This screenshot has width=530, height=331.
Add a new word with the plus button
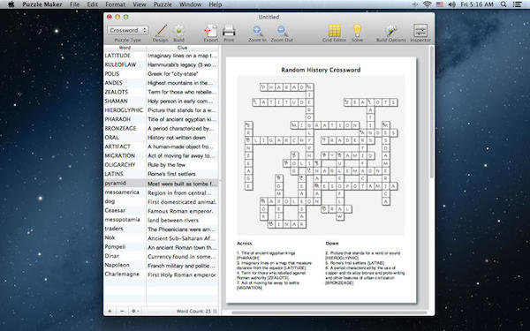click(x=110, y=311)
